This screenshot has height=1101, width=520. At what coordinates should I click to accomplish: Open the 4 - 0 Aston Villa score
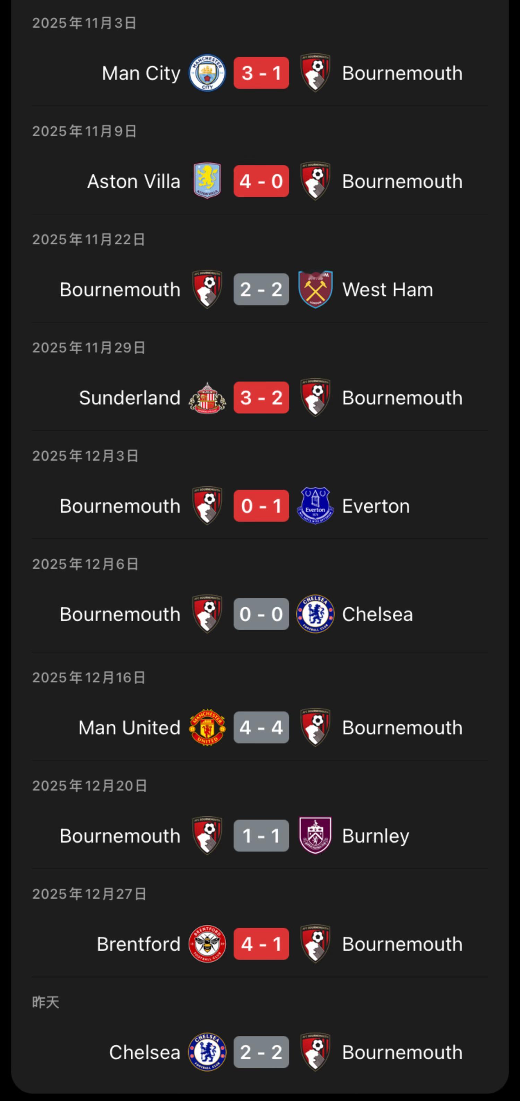(x=261, y=181)
